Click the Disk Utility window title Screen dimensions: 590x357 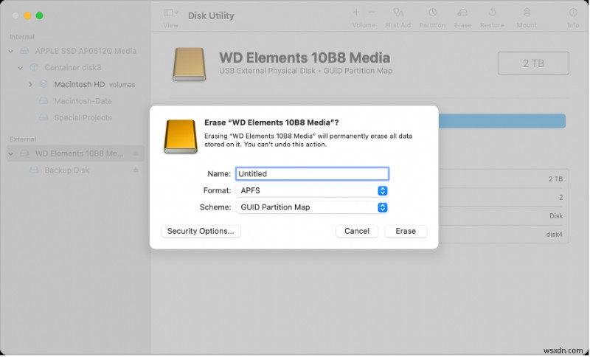pos(211,15)
